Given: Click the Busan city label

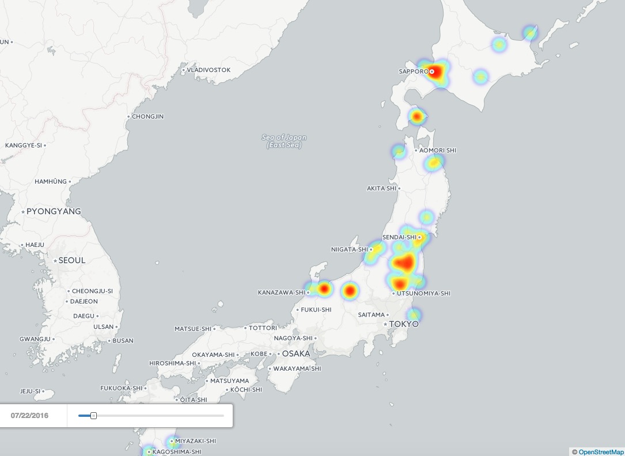Looking at the screenshot, I should click(123, 340).
